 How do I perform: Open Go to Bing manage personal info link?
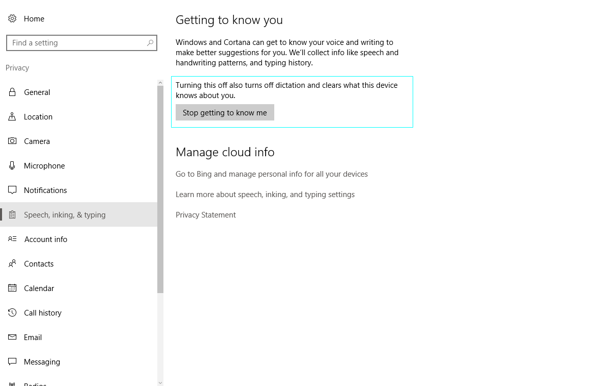(x=271, y=174)
